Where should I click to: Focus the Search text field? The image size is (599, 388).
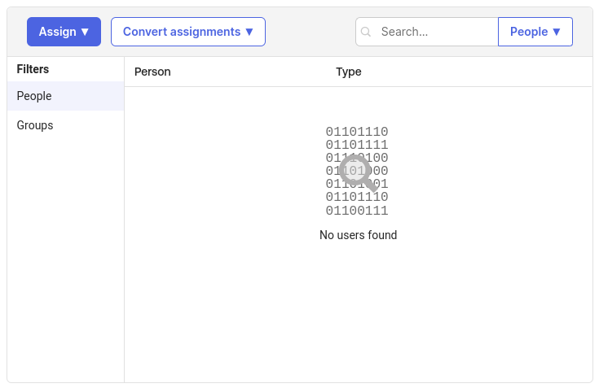click(436, 32)
